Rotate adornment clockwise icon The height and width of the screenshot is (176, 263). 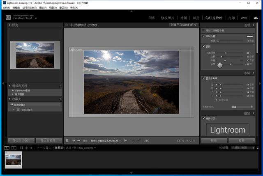pyautogui.click(x=138, y=141)
